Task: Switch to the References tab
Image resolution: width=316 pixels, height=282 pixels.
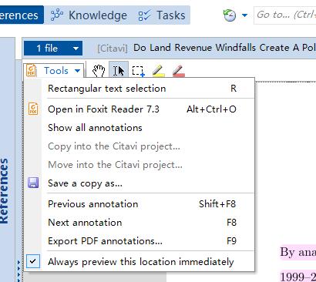Action: tap(21, 15)
